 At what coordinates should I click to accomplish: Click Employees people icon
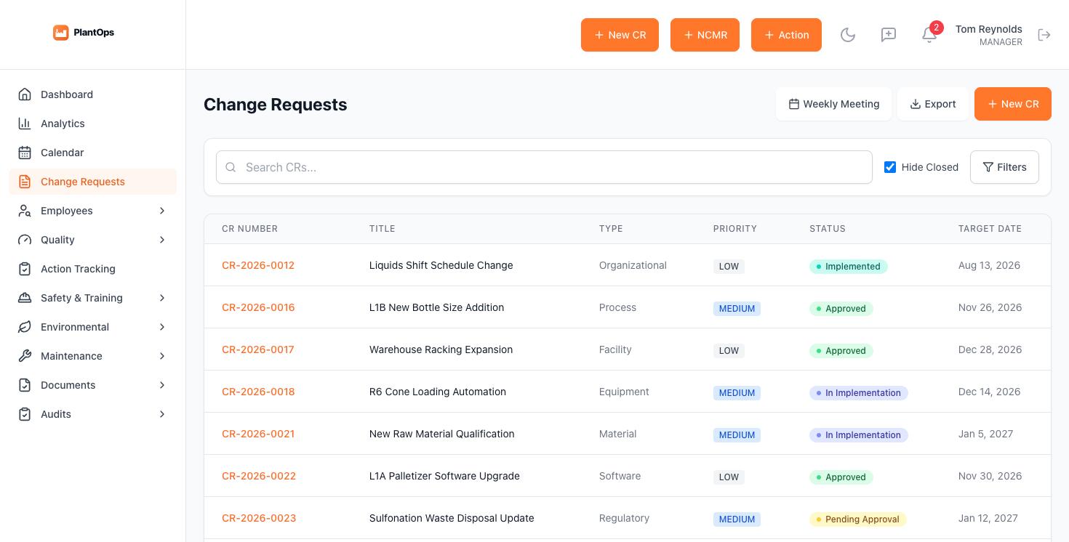(x=25, y=211)
